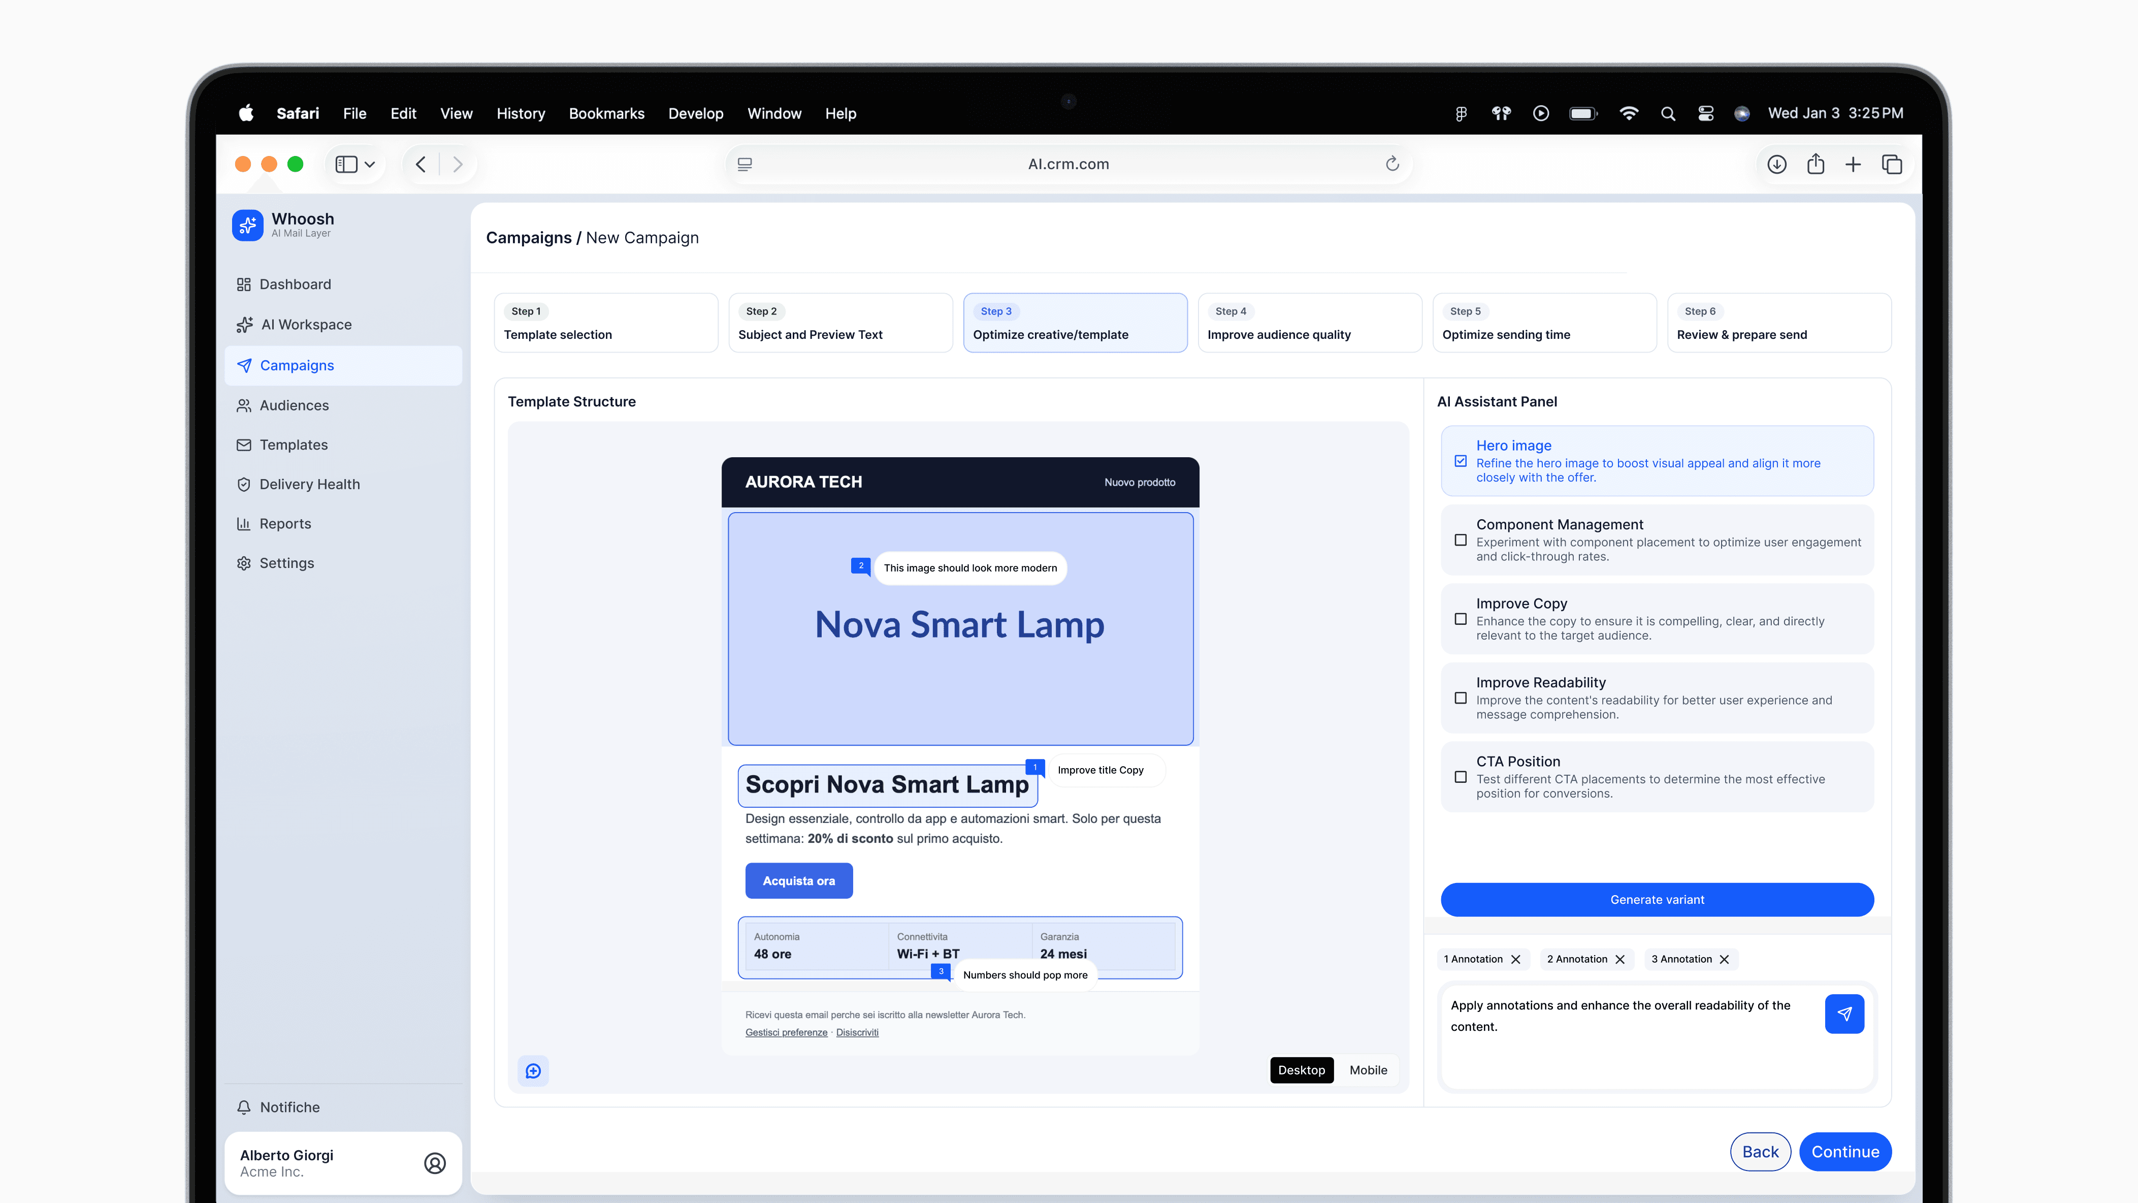Open Reports in the sidebar
2138x1203 pixels.
(x=273, y=524)
